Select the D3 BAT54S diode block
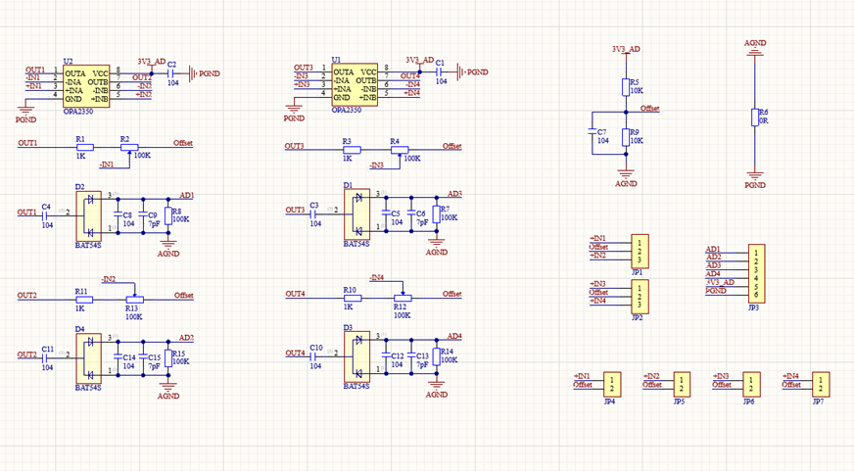 [356, 357]
